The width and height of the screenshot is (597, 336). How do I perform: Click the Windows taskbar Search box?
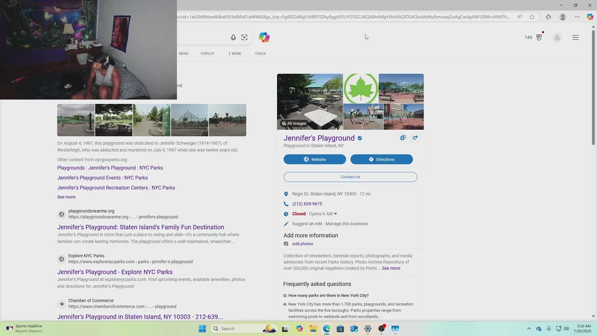pyautogui.click(x=243, y=329)
